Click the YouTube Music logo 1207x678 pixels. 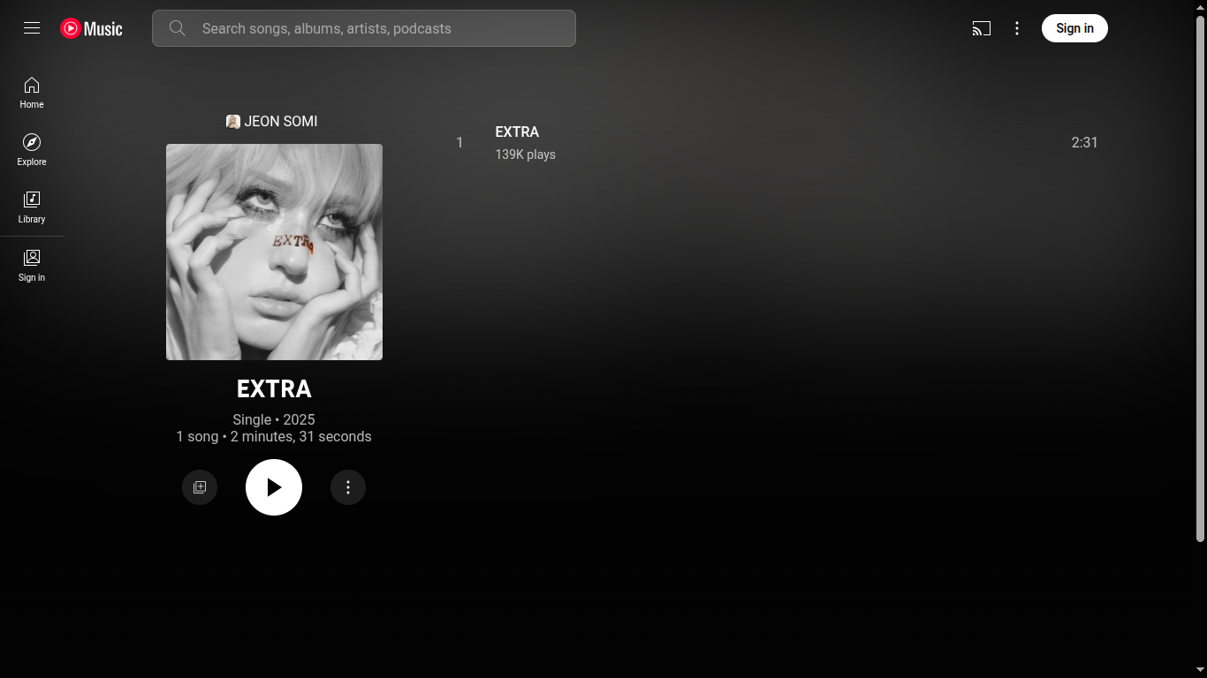click(91, 28)
